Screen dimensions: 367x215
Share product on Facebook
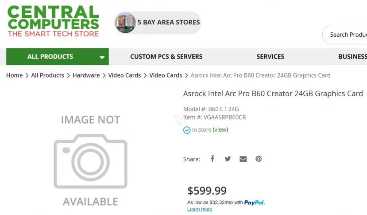[x=212, y=159]
